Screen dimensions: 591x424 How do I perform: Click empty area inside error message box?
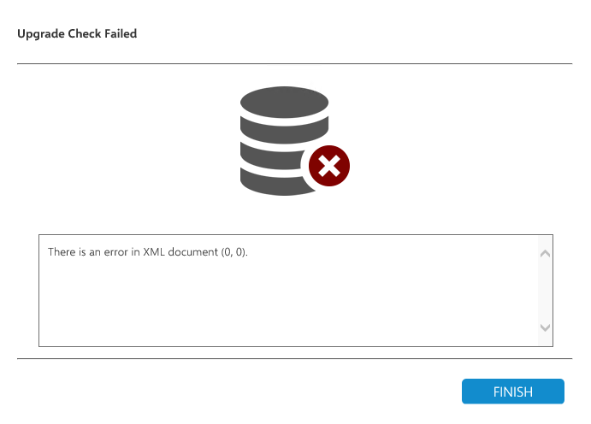pos(282,308)
